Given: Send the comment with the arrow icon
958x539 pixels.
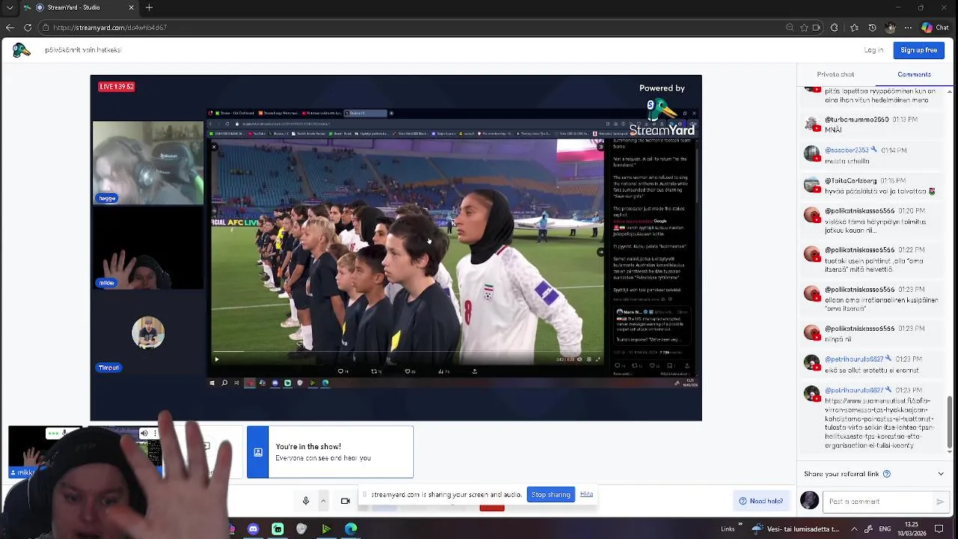Looking at the screenshot, I should tap(940, 502).
